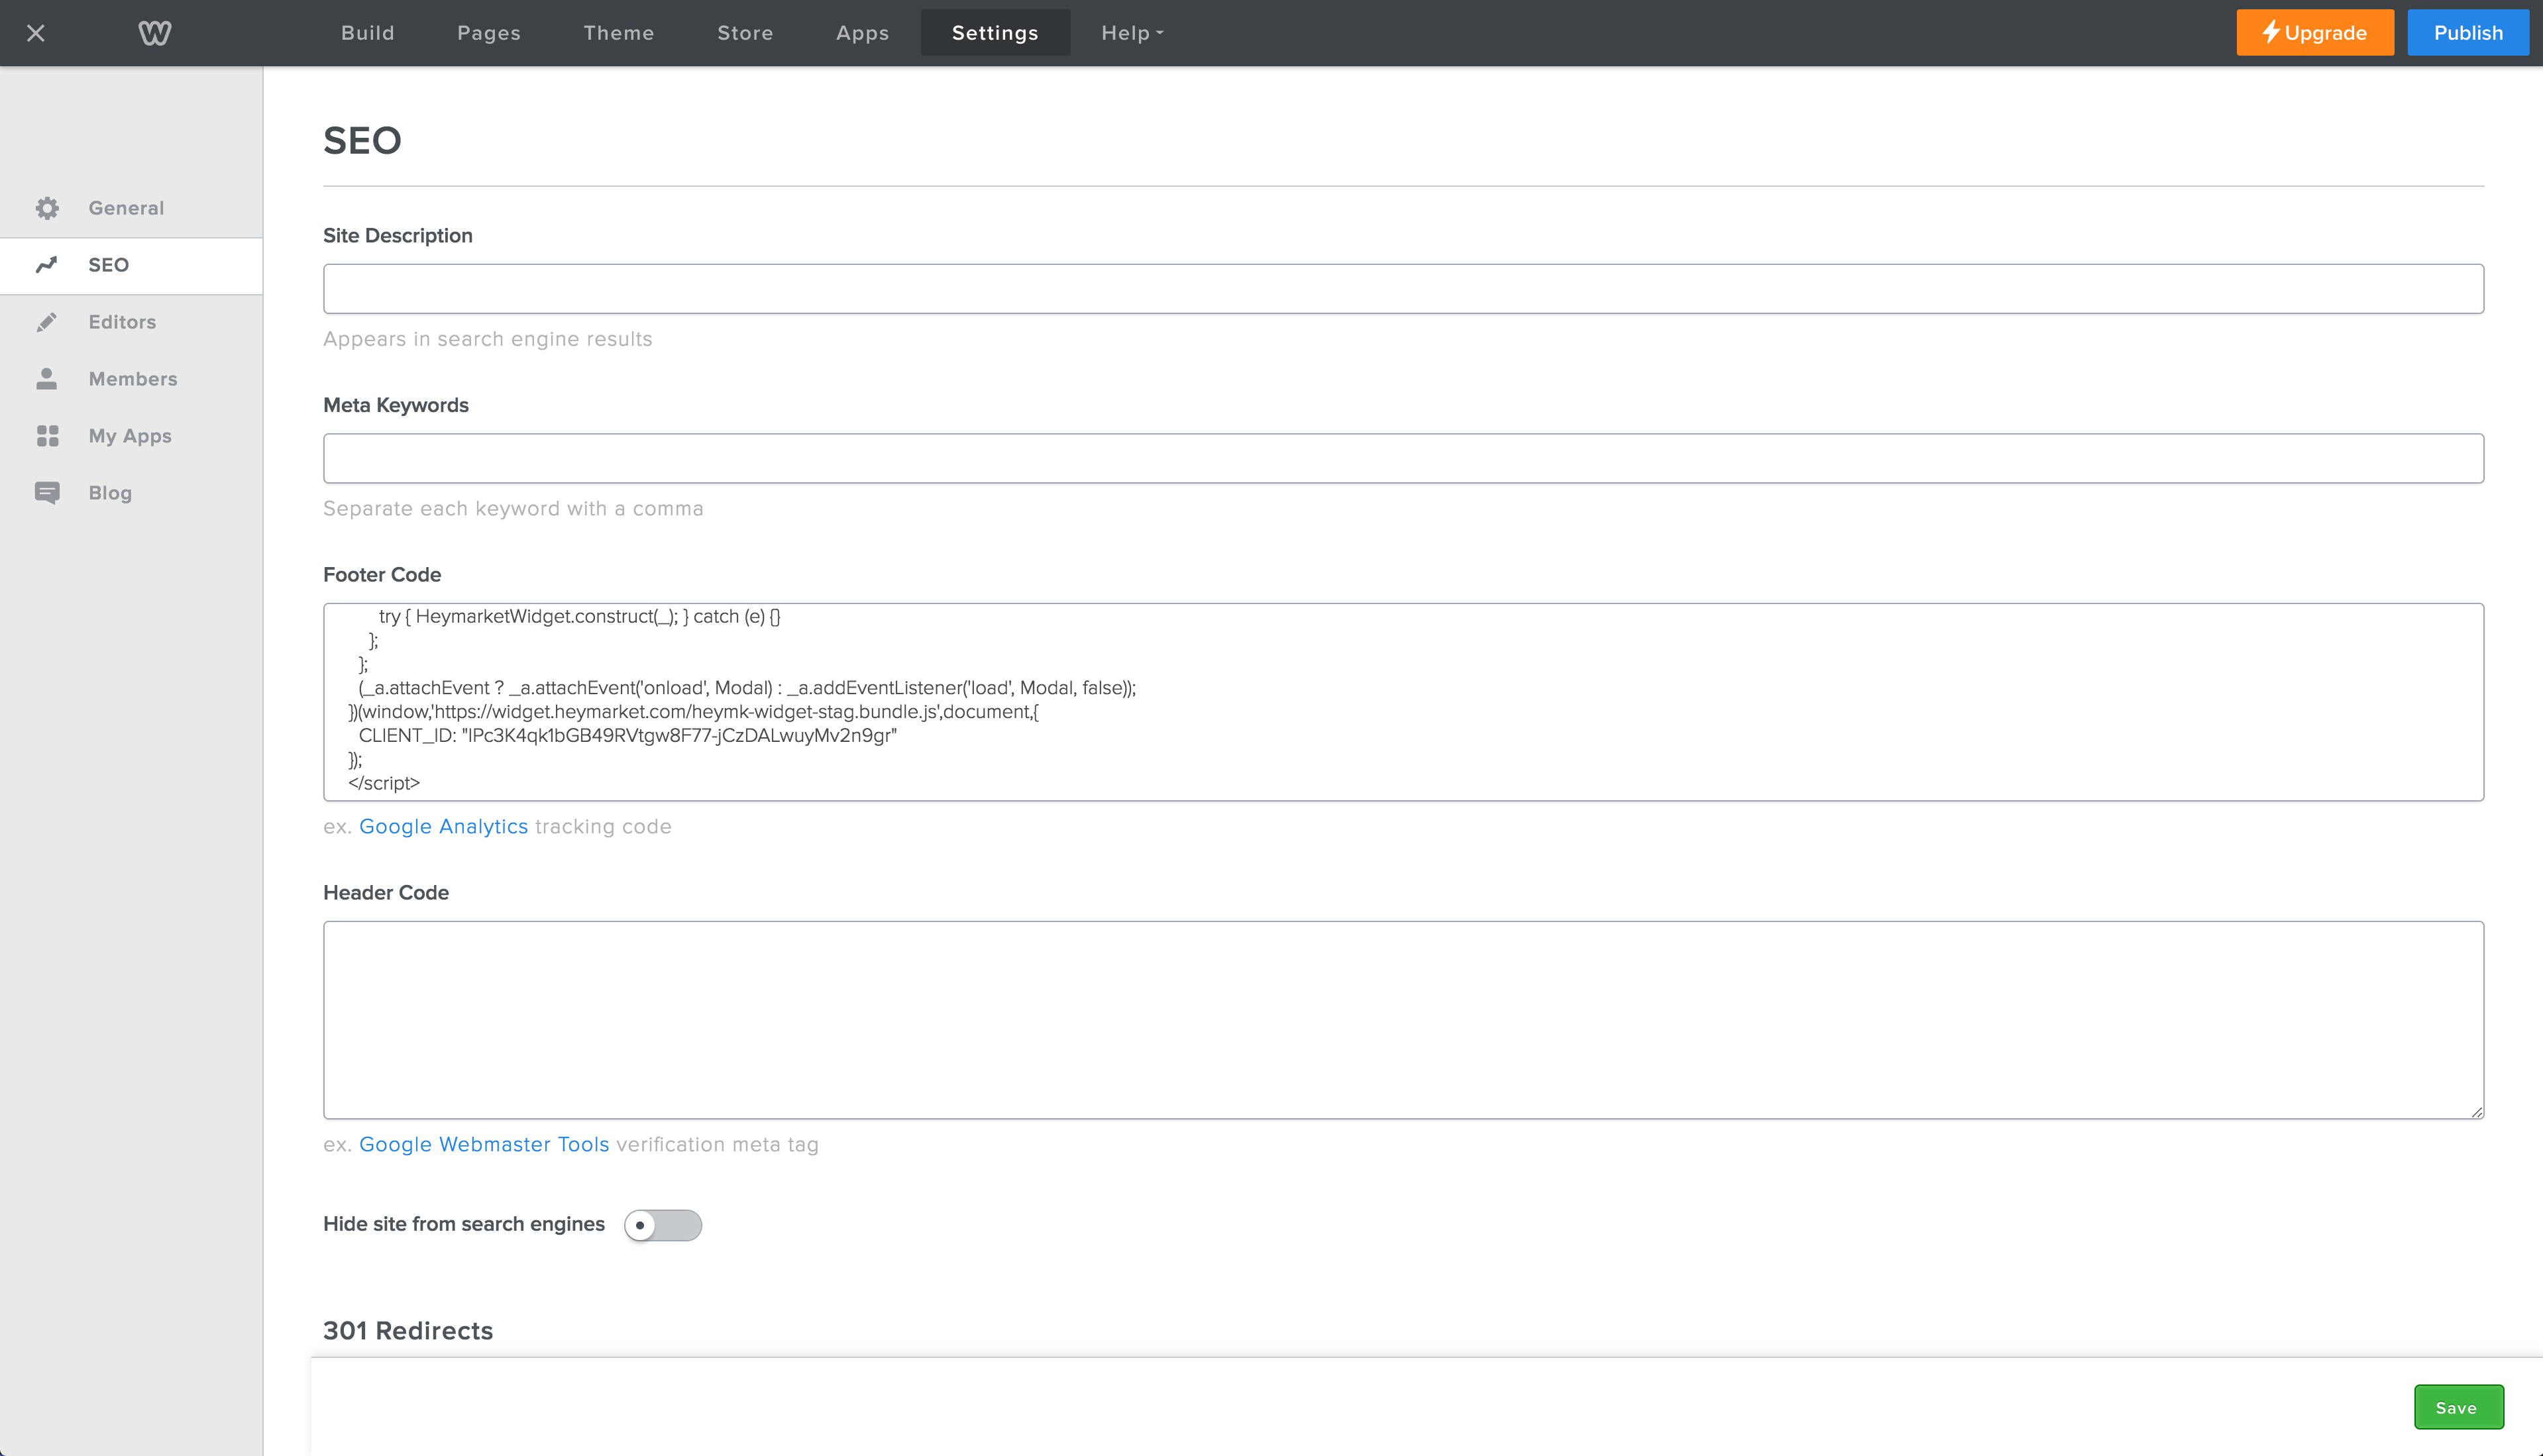This screenshot has height=1456, width=2543.
Task: Open Members settings in sidebar
Action: (131, 379)
